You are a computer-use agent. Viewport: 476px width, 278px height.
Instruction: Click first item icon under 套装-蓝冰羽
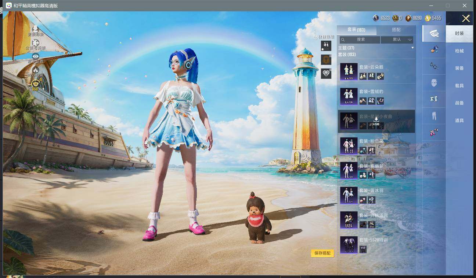point(363,200)
